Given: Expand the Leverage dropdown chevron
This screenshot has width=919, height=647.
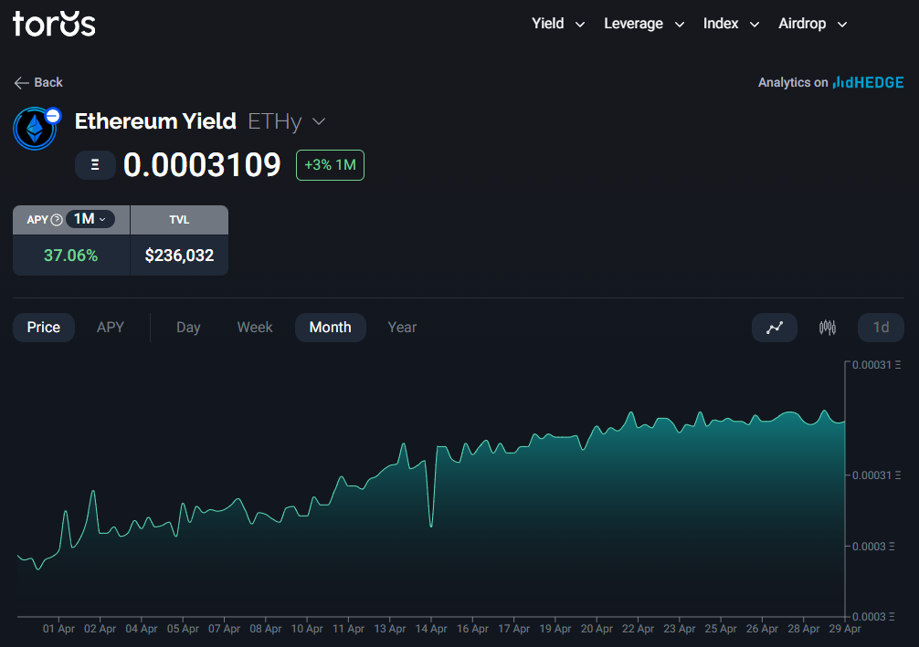Looking at the screenshot, I should [x=680, y=25].
